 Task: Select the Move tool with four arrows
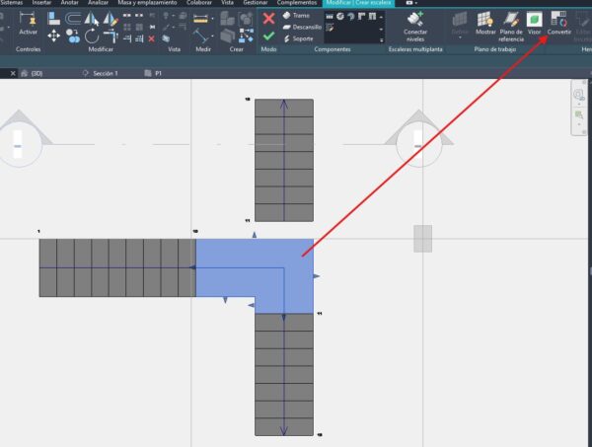pyautogui.click(x=54, y=37)
